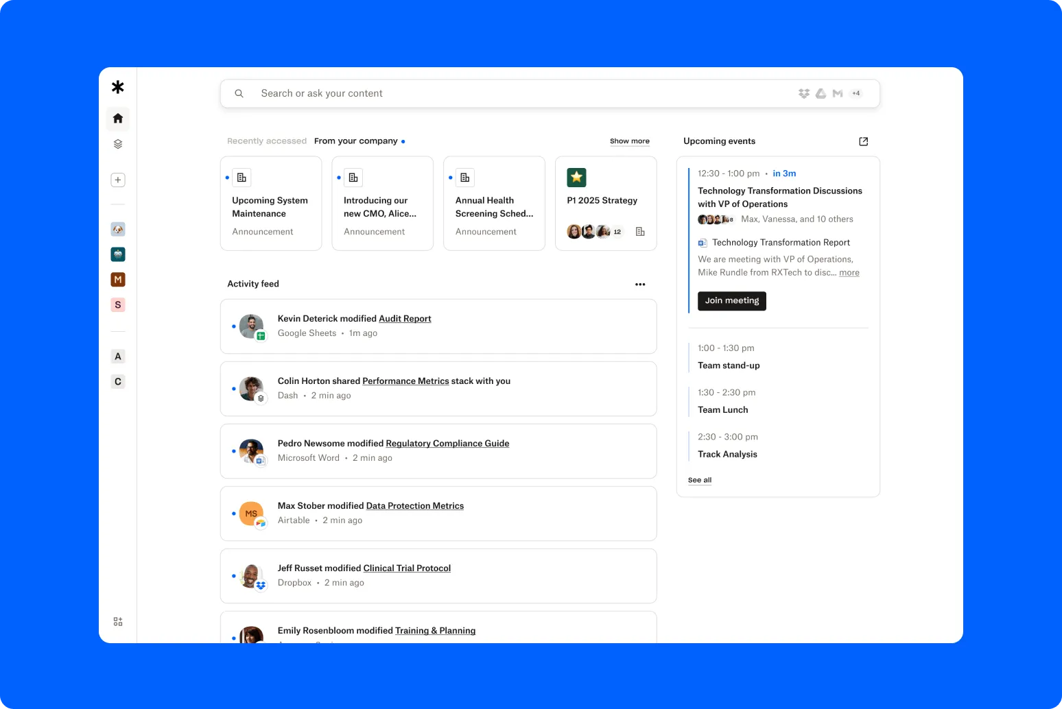This screenshot has height=709, width=1062.
Task: Open the teal robot stack in sidebar
Action: click(118, 254)
